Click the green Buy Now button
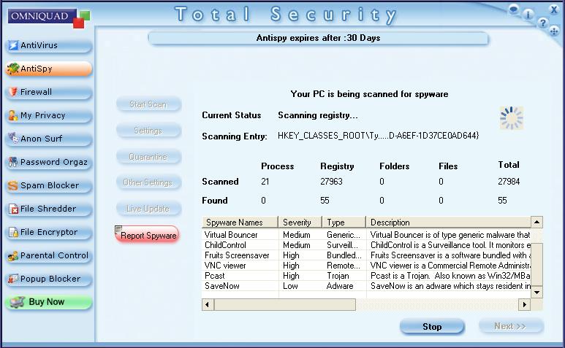 pos(49,302)
